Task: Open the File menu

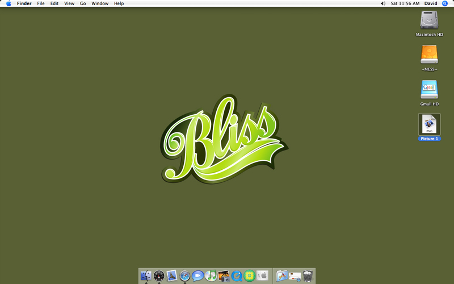Action: (41, 3)
